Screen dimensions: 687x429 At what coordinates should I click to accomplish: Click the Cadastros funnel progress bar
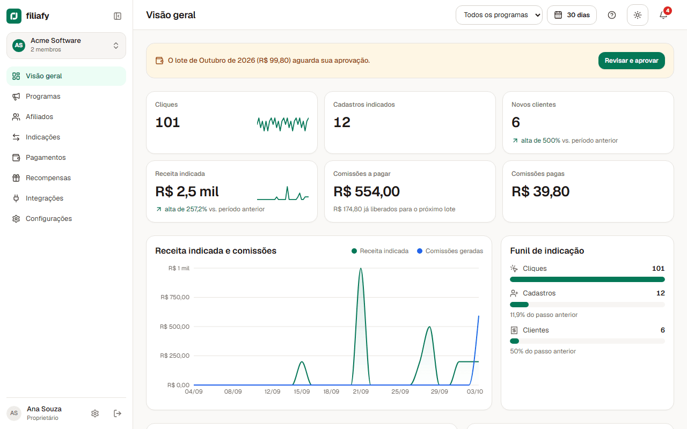(587, 305)
